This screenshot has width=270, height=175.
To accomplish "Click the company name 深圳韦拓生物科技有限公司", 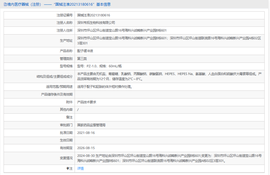I will click(x=96, y=23).
